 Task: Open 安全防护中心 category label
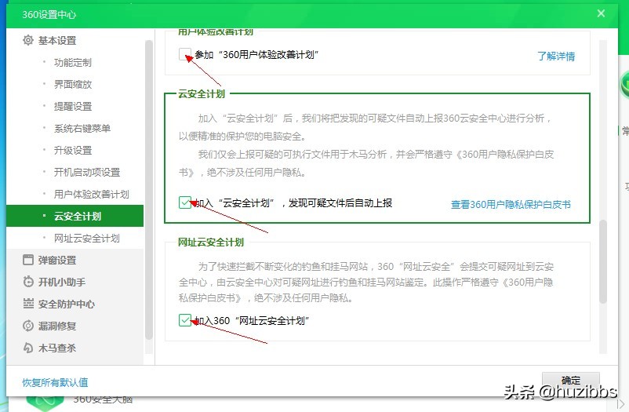(x=67, y=304)
